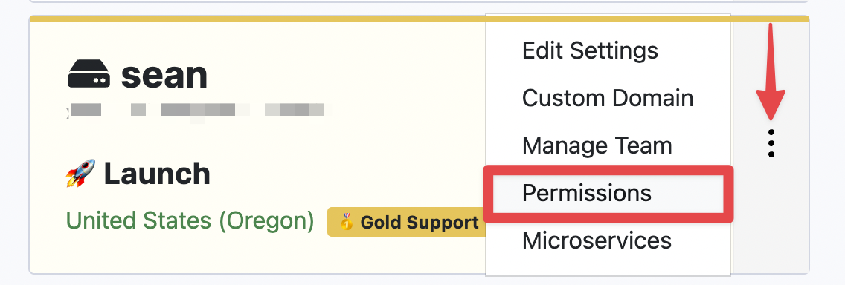Open the three-dot kebab menu
The width and height of the screenshot is (845, 285).
click(771, 143)
